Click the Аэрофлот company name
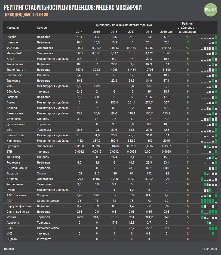The height and width of the screenshot is (255, 221). coord(13,223)
